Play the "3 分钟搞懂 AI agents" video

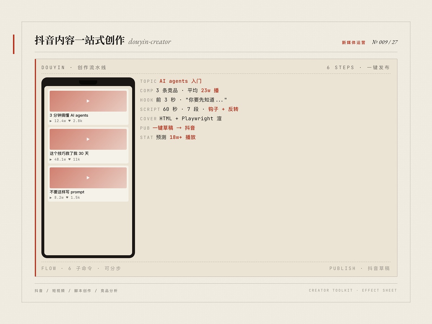(88, 101)
